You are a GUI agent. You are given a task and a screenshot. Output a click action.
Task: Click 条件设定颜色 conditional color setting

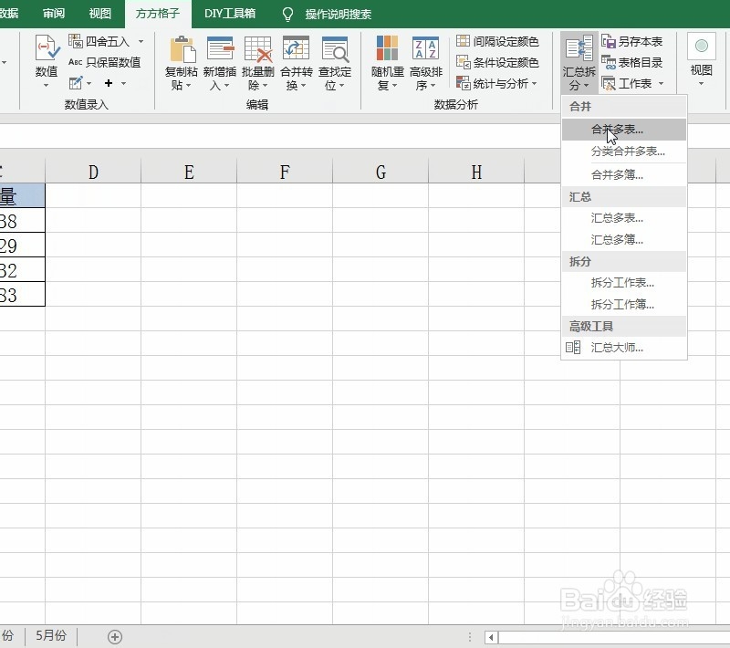click(x=498, y=62)
